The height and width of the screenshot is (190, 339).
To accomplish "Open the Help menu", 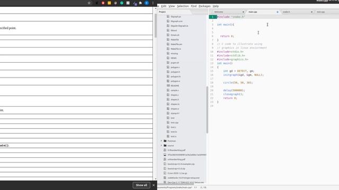I will (x=216, y=6).
